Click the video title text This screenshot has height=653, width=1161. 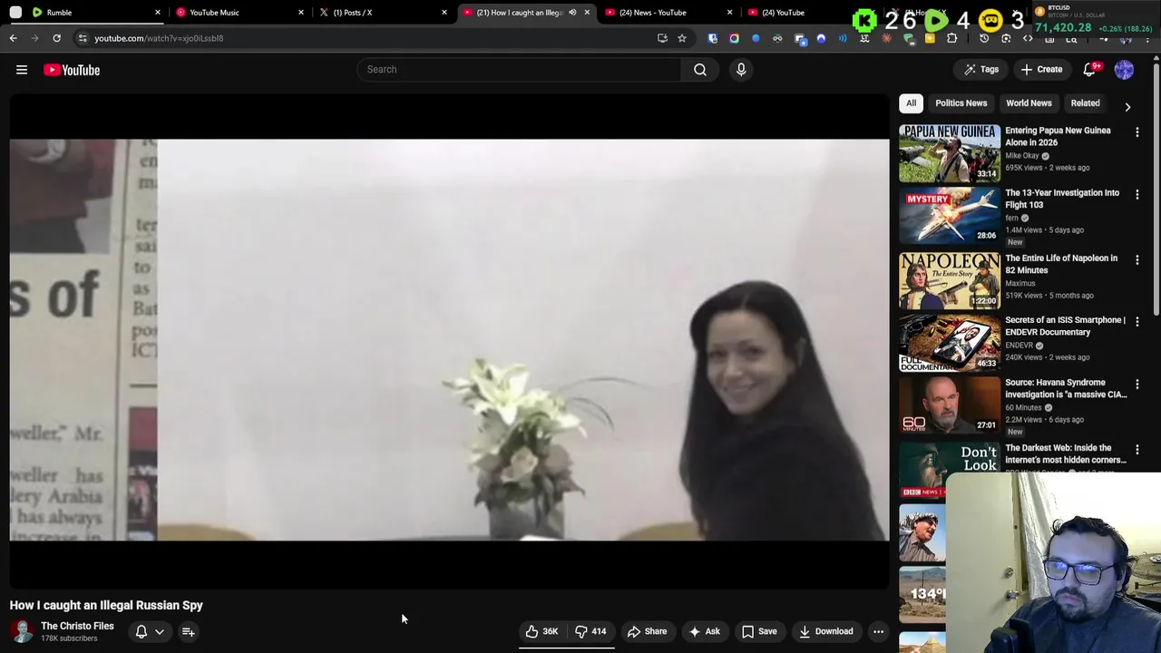106,605
